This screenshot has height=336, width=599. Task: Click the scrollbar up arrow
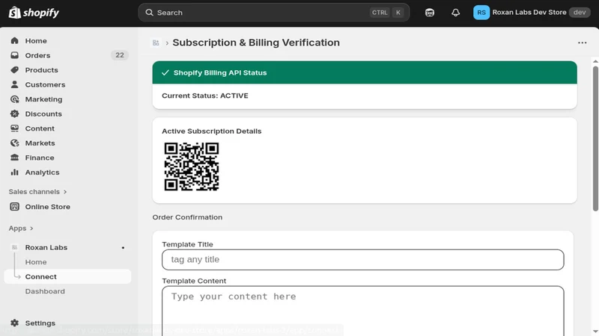click(x=595, y=61)
